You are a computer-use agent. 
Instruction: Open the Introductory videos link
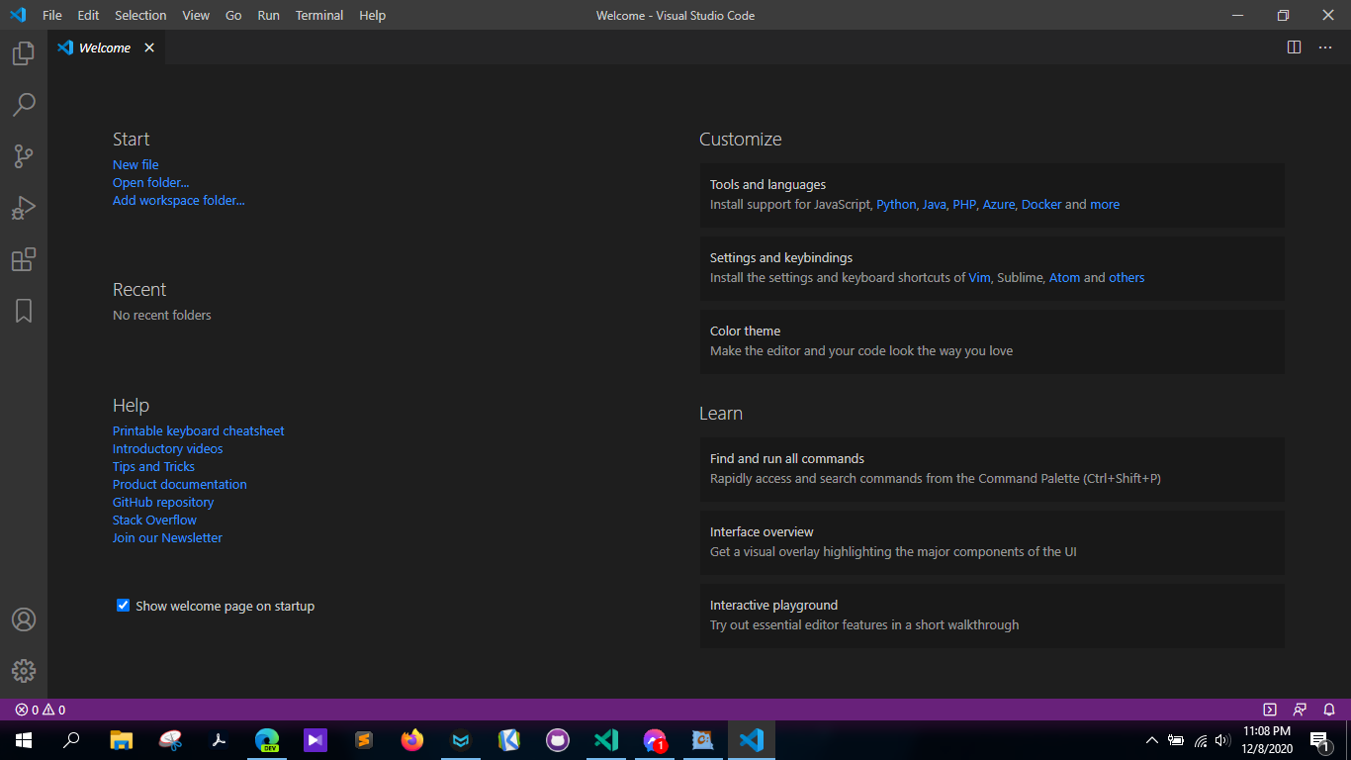point(168,448)
